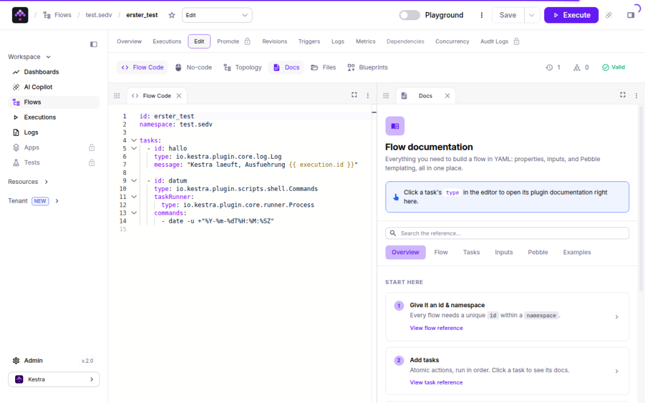645x403 pixels.
Task: Open View task reference link
Action: 437,382
